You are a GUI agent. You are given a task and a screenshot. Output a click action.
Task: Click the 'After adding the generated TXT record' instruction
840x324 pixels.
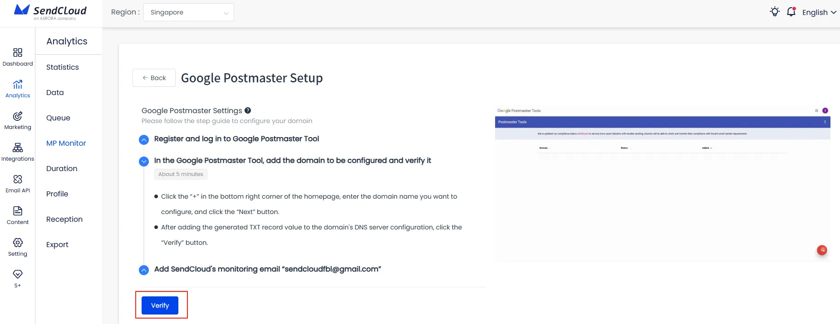(311, 235)
